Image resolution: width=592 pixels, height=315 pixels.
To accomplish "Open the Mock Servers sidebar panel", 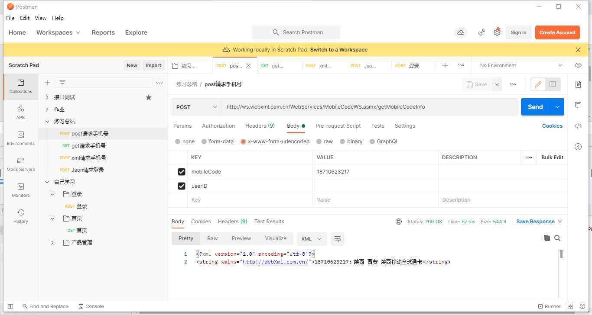I will coord(21,164).
